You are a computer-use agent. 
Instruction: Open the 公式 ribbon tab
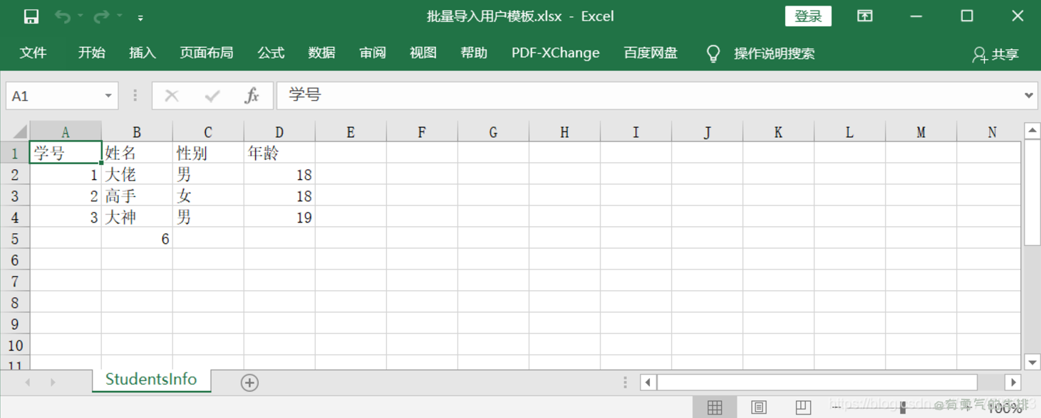point(271,53)
